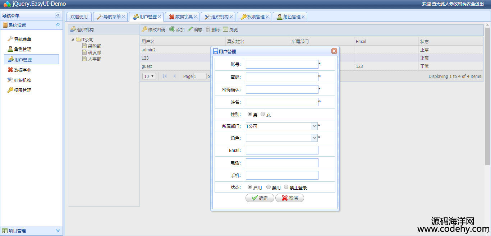Screen dimensions: 491x236
Task: Select the 禁止登录 status radio button
Action: tap(286, 187)
